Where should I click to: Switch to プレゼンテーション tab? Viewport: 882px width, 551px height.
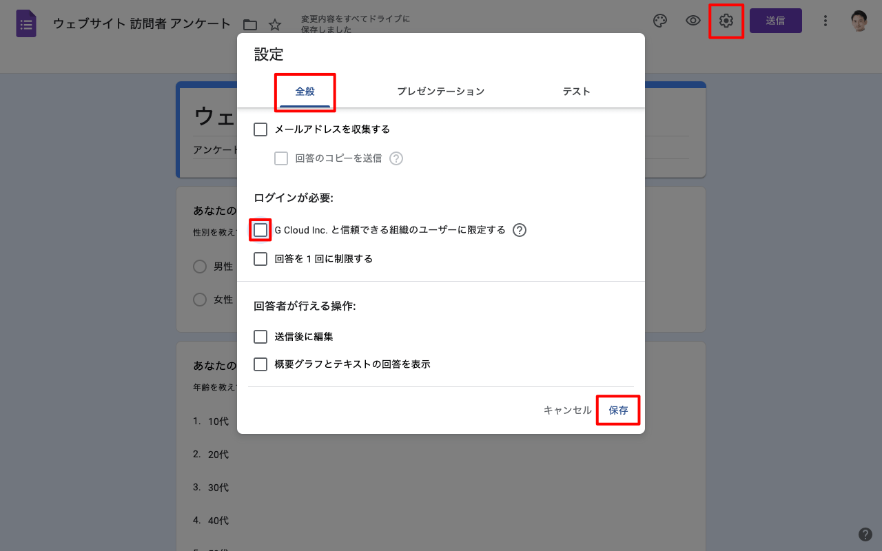440,91
